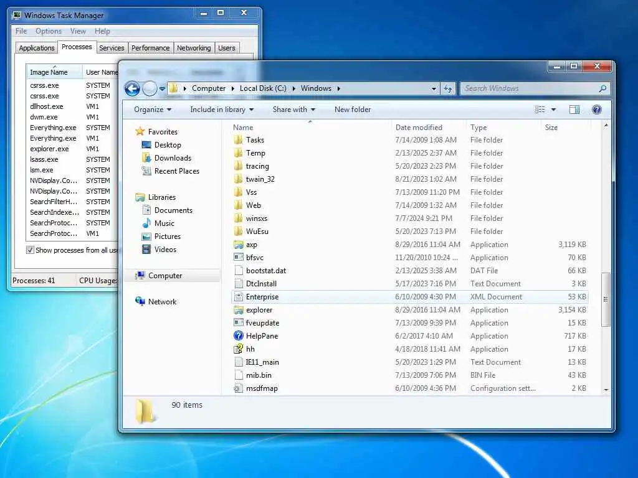Open the address bar history dropdown
This screenshot has height=478, width=638.
[434, 88]
